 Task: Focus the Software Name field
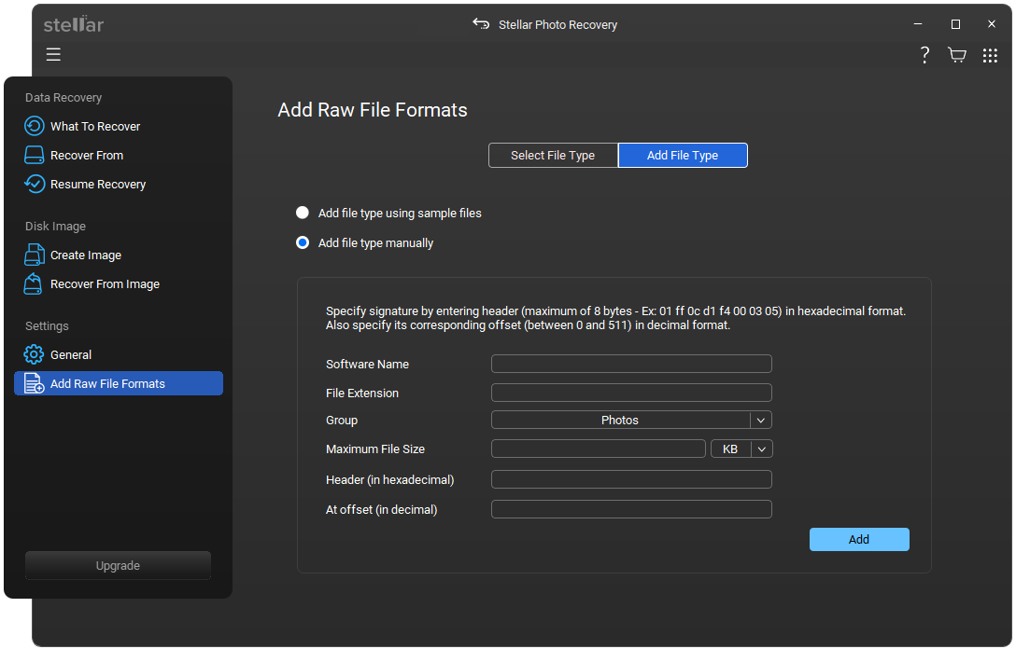(x=631, y=364)
